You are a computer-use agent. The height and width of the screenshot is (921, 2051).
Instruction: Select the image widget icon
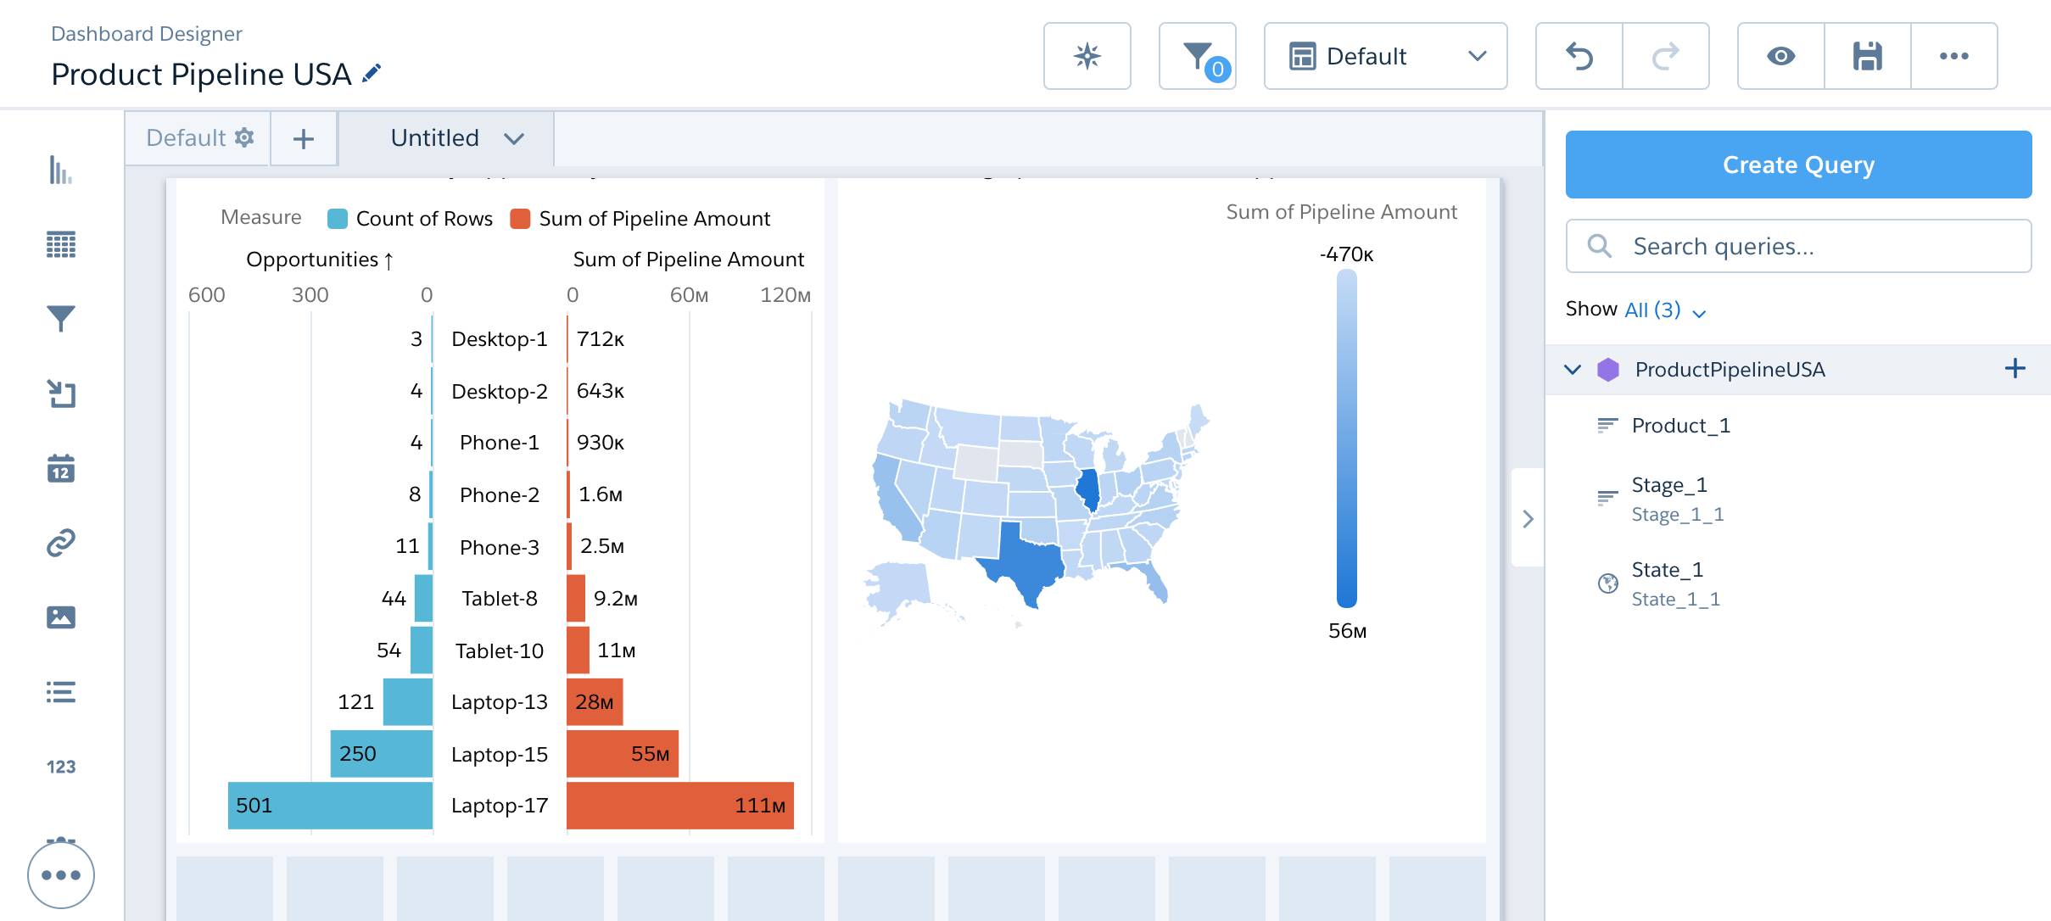(x=61, y=617)
